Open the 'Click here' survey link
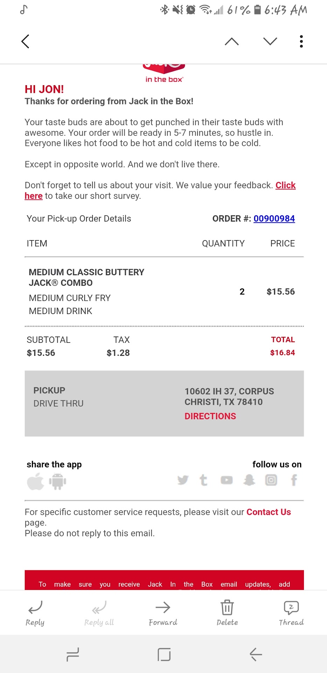 tap(285, 185)
